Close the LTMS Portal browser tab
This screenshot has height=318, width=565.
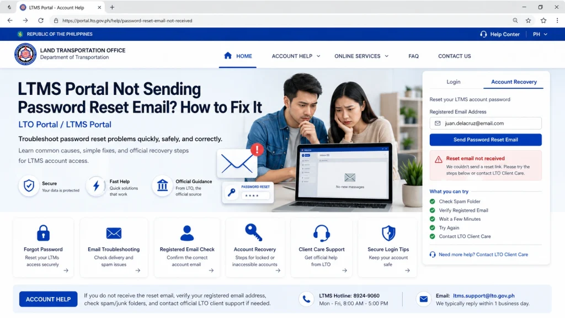pos(99,7)
